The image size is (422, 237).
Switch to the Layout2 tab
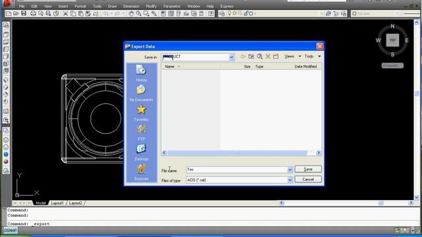(x=75, y=203)
